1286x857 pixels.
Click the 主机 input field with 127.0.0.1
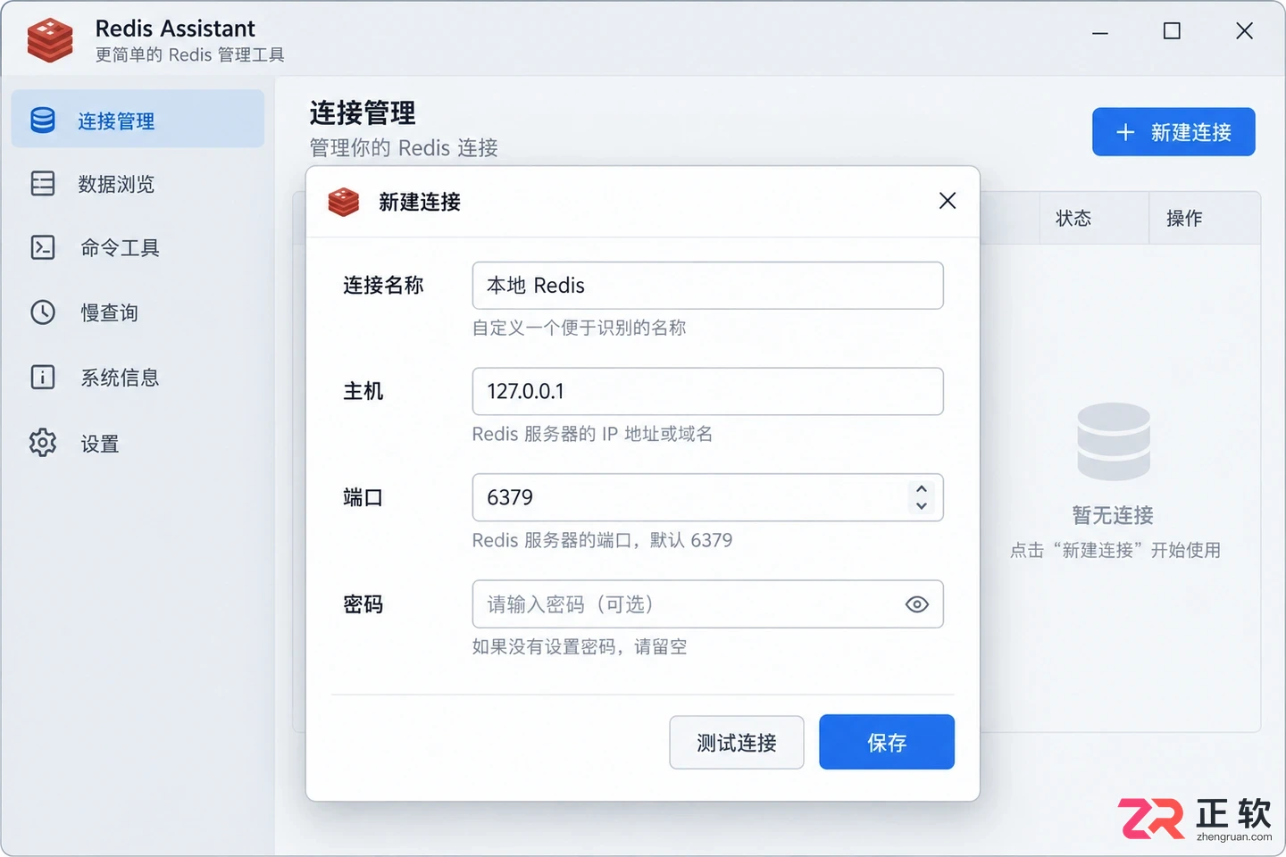click(707, 391)
